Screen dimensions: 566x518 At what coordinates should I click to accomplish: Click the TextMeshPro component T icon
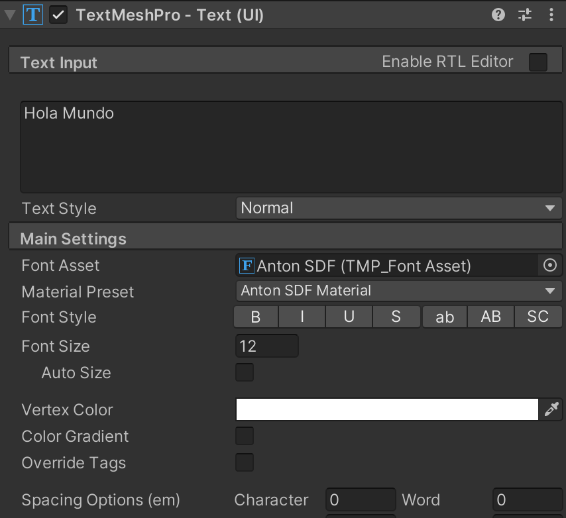click(32, 15)
